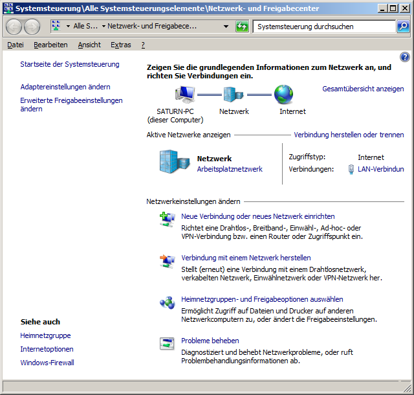Click the 'Netzwerk- und Freigabece...' breadcrumb

click(x=152, y=26)
